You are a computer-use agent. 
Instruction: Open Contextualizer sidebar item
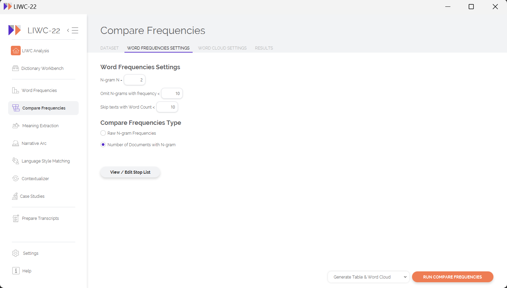pyautogui.click(x=43, y=178)
